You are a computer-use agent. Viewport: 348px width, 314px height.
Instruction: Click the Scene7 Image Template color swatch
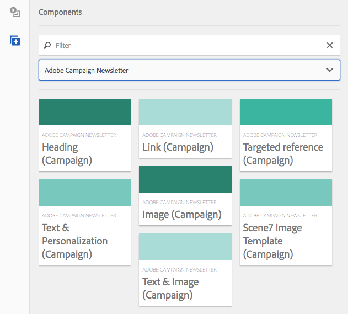(286, 193)
